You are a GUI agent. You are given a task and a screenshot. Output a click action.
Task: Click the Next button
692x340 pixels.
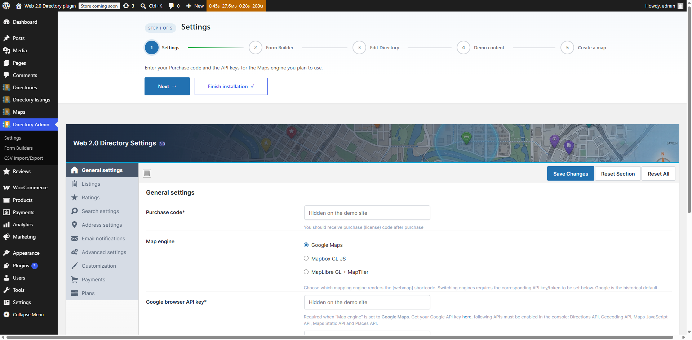point(167,86)
